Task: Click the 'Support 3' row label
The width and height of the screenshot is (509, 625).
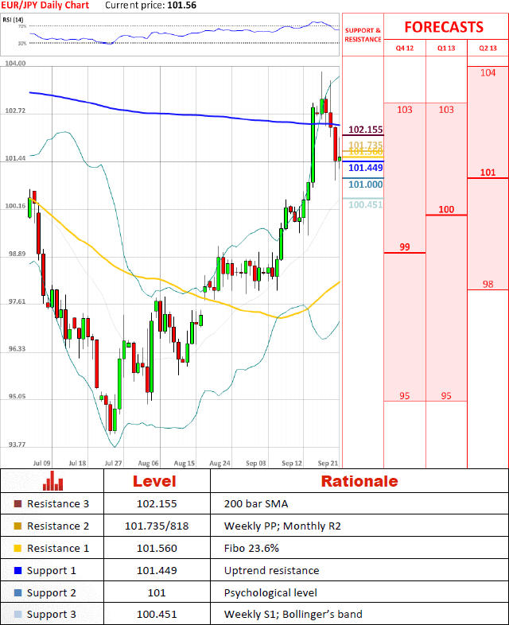Action: [52, 615]
